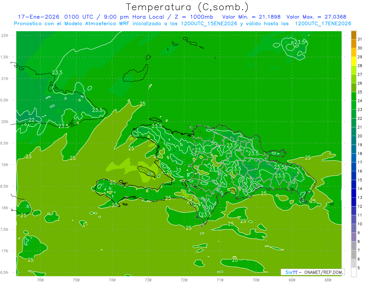Click the "0100 UTC" time text
Screen dimensions: 368x284
[79, 17]
